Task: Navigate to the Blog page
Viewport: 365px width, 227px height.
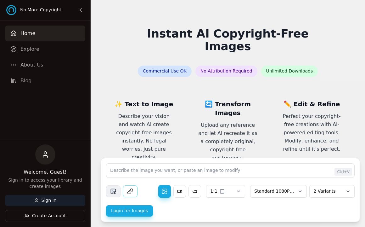Action: pyautogui.click(x=26, y=80)
